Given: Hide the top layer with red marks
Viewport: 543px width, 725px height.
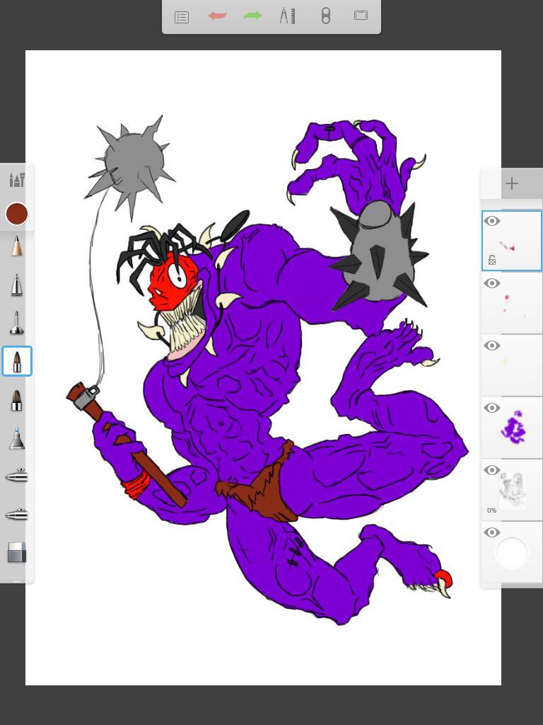Looking at the screenshot, I should tap(492, 221).
